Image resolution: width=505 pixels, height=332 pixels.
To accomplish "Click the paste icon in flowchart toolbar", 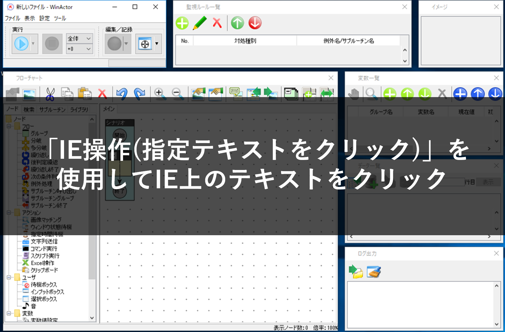I will click(85, 93).
